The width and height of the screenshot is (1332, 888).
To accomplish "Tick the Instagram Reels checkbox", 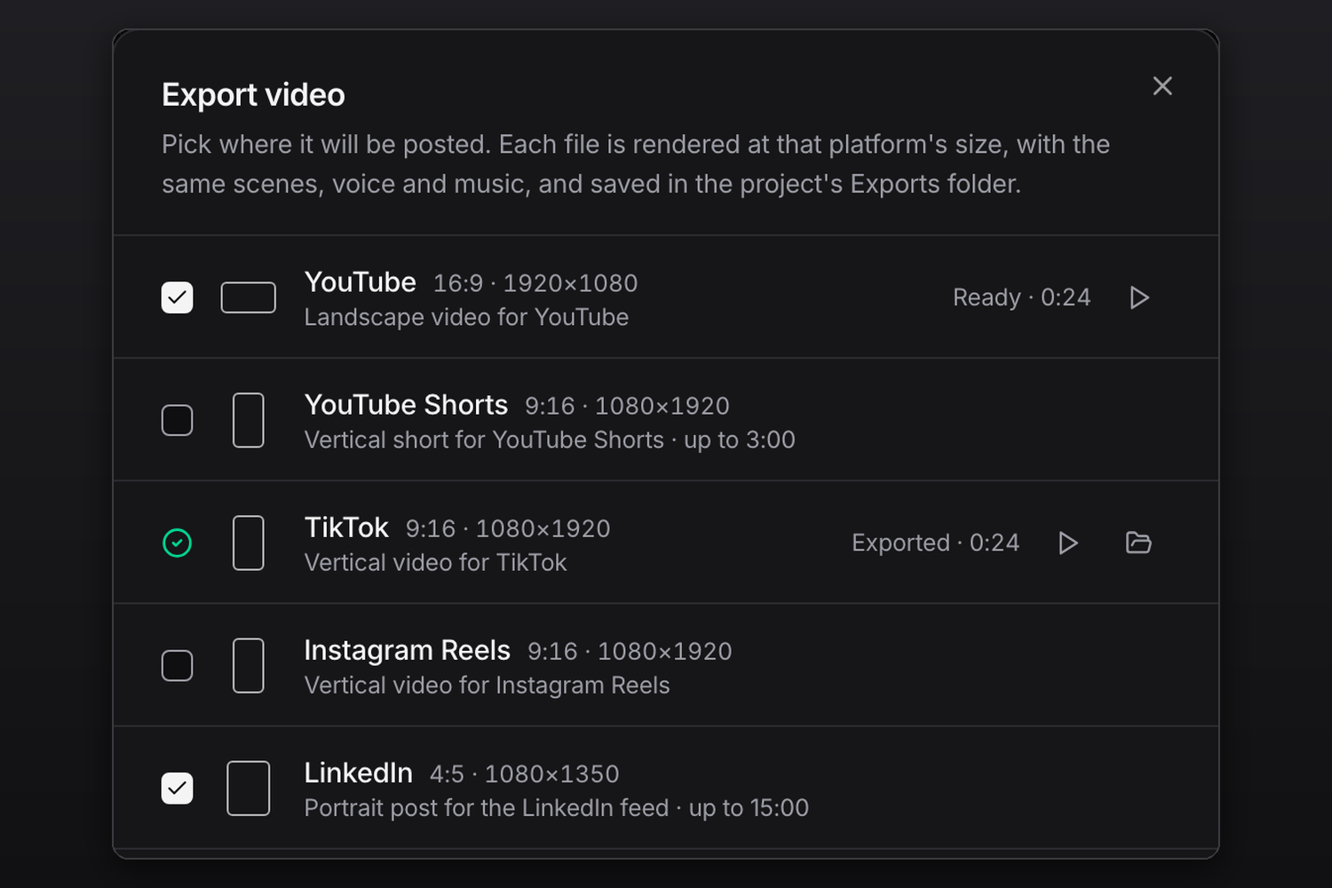I will coord(177,665).
